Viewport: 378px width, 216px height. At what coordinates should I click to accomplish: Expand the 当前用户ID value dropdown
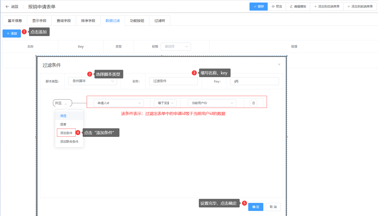(x=212, y=103)
